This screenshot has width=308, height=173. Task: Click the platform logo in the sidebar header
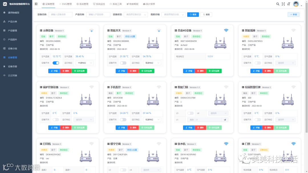(5, 4)
